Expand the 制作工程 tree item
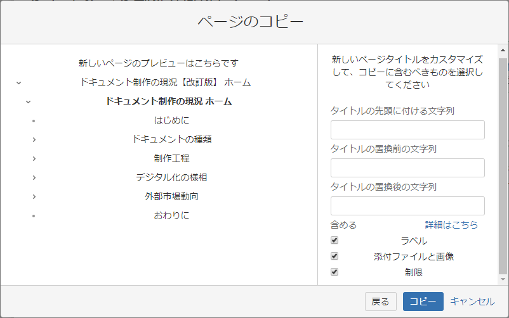 pos(34,158)
